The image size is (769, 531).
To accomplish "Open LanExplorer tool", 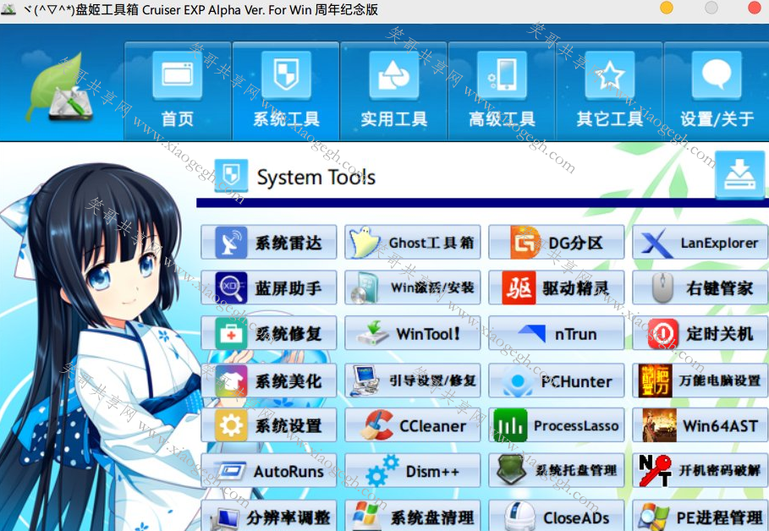I will point(700,242).
